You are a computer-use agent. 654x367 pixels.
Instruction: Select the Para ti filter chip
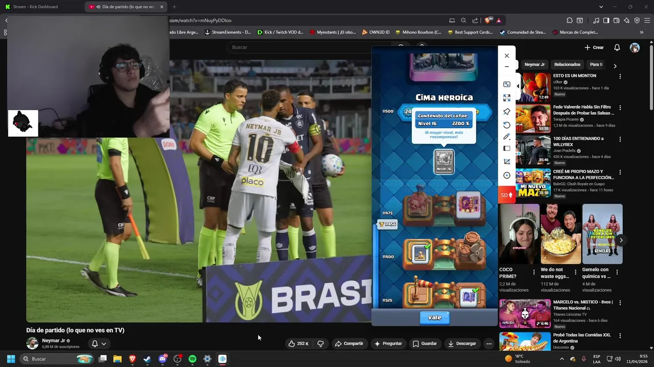coord(596,65)
